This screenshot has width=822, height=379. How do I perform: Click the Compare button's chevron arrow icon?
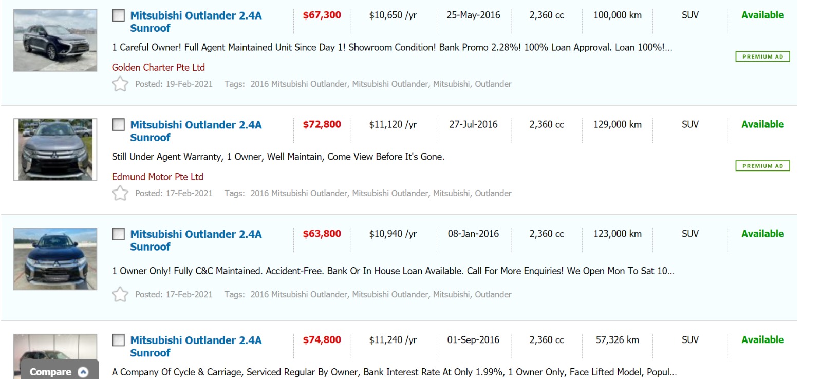[x=83, y=372]
